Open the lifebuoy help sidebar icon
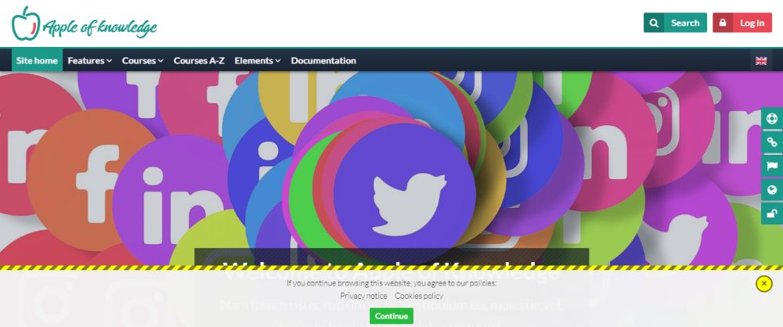Screen dimensions: 783x327 point(772,120)
